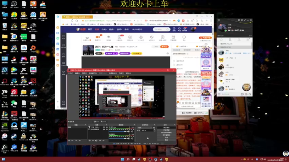Open the iTunes desktop shortcut
This screenshot has height=162, width=289.
(x=5, y=137)
